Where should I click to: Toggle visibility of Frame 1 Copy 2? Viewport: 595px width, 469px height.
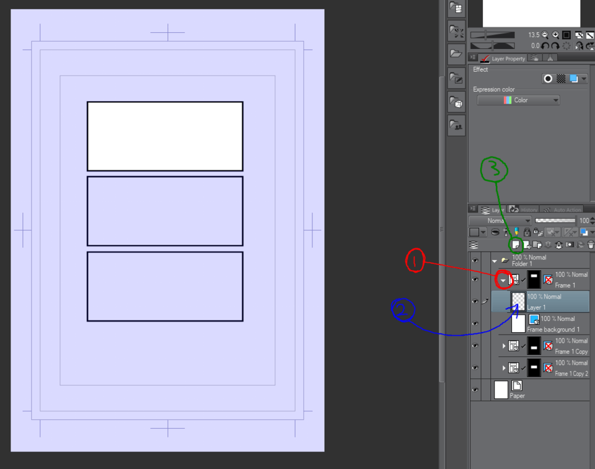(475, 368)
